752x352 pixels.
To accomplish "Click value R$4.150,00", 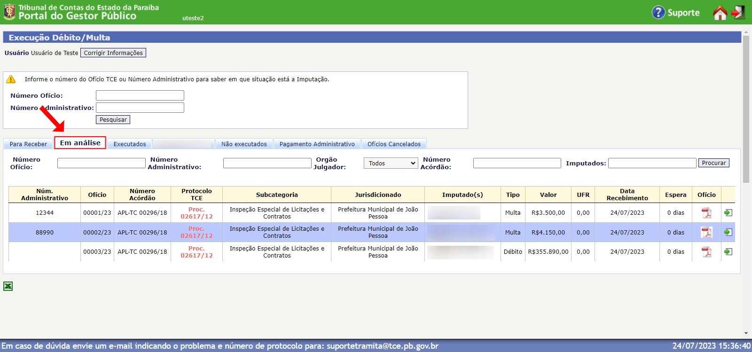I will (548, 232).
